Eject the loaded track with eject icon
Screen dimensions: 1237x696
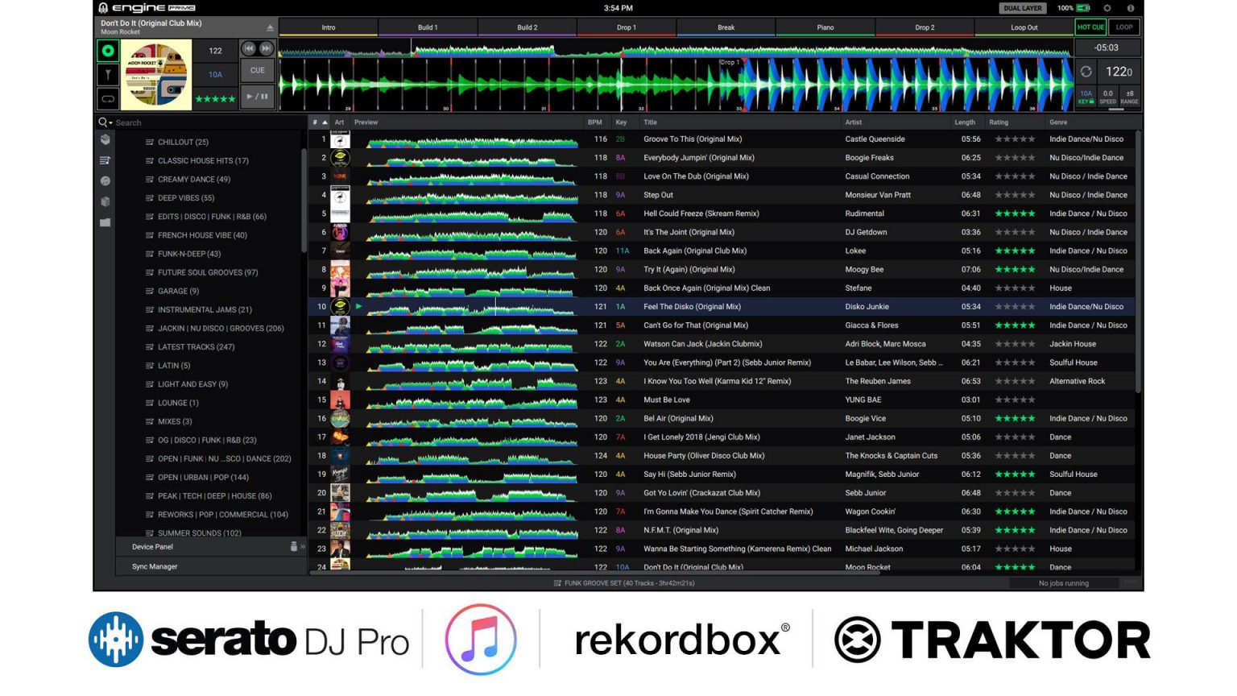[270, 27]
